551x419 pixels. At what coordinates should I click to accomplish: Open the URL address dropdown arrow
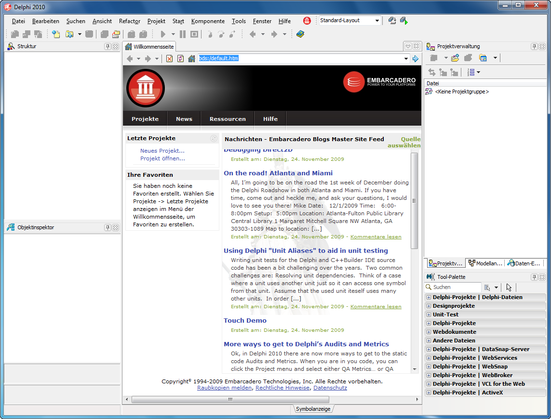coord(406,59)
